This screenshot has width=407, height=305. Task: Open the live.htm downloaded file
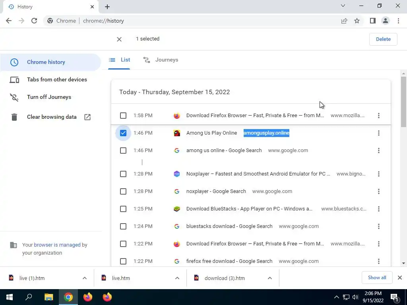121,278
